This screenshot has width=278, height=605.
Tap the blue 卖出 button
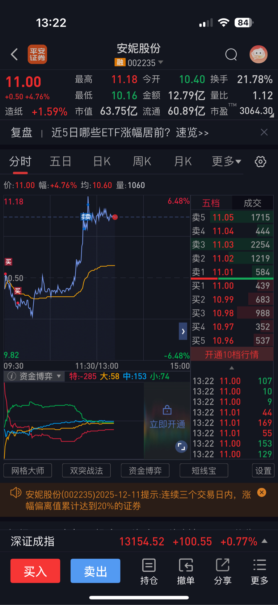point(95,571)
